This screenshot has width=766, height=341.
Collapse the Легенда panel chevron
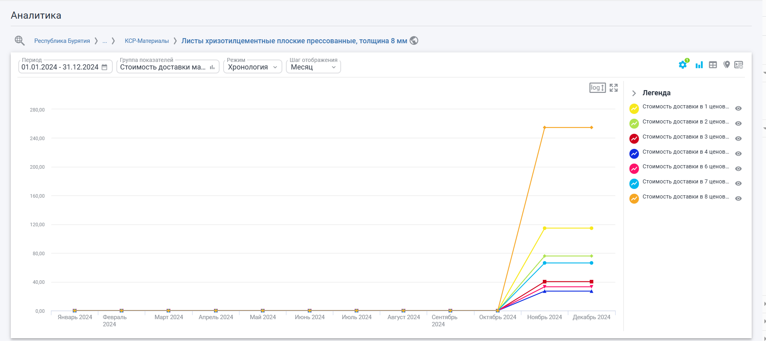pyautogui.click(x=634, y=93)
